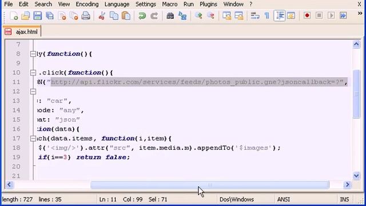Image resolution: width=366 pixels, height=206 pixels.
Task: Close the document with X button
Action: (x=360, y=4)
